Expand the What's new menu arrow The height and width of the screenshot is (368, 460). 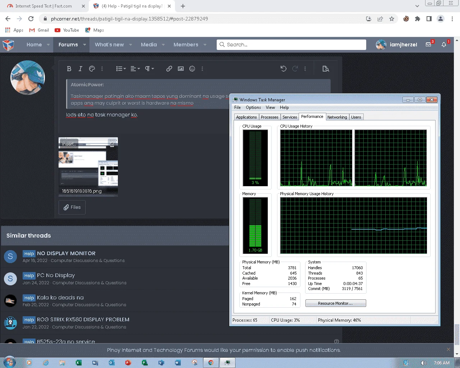pos(130,45)
